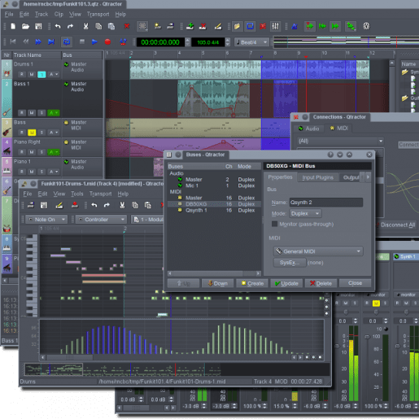Click the red playhead marker on timeline ruler
This screenshot has height=419, width=419.
click(306, 57)
